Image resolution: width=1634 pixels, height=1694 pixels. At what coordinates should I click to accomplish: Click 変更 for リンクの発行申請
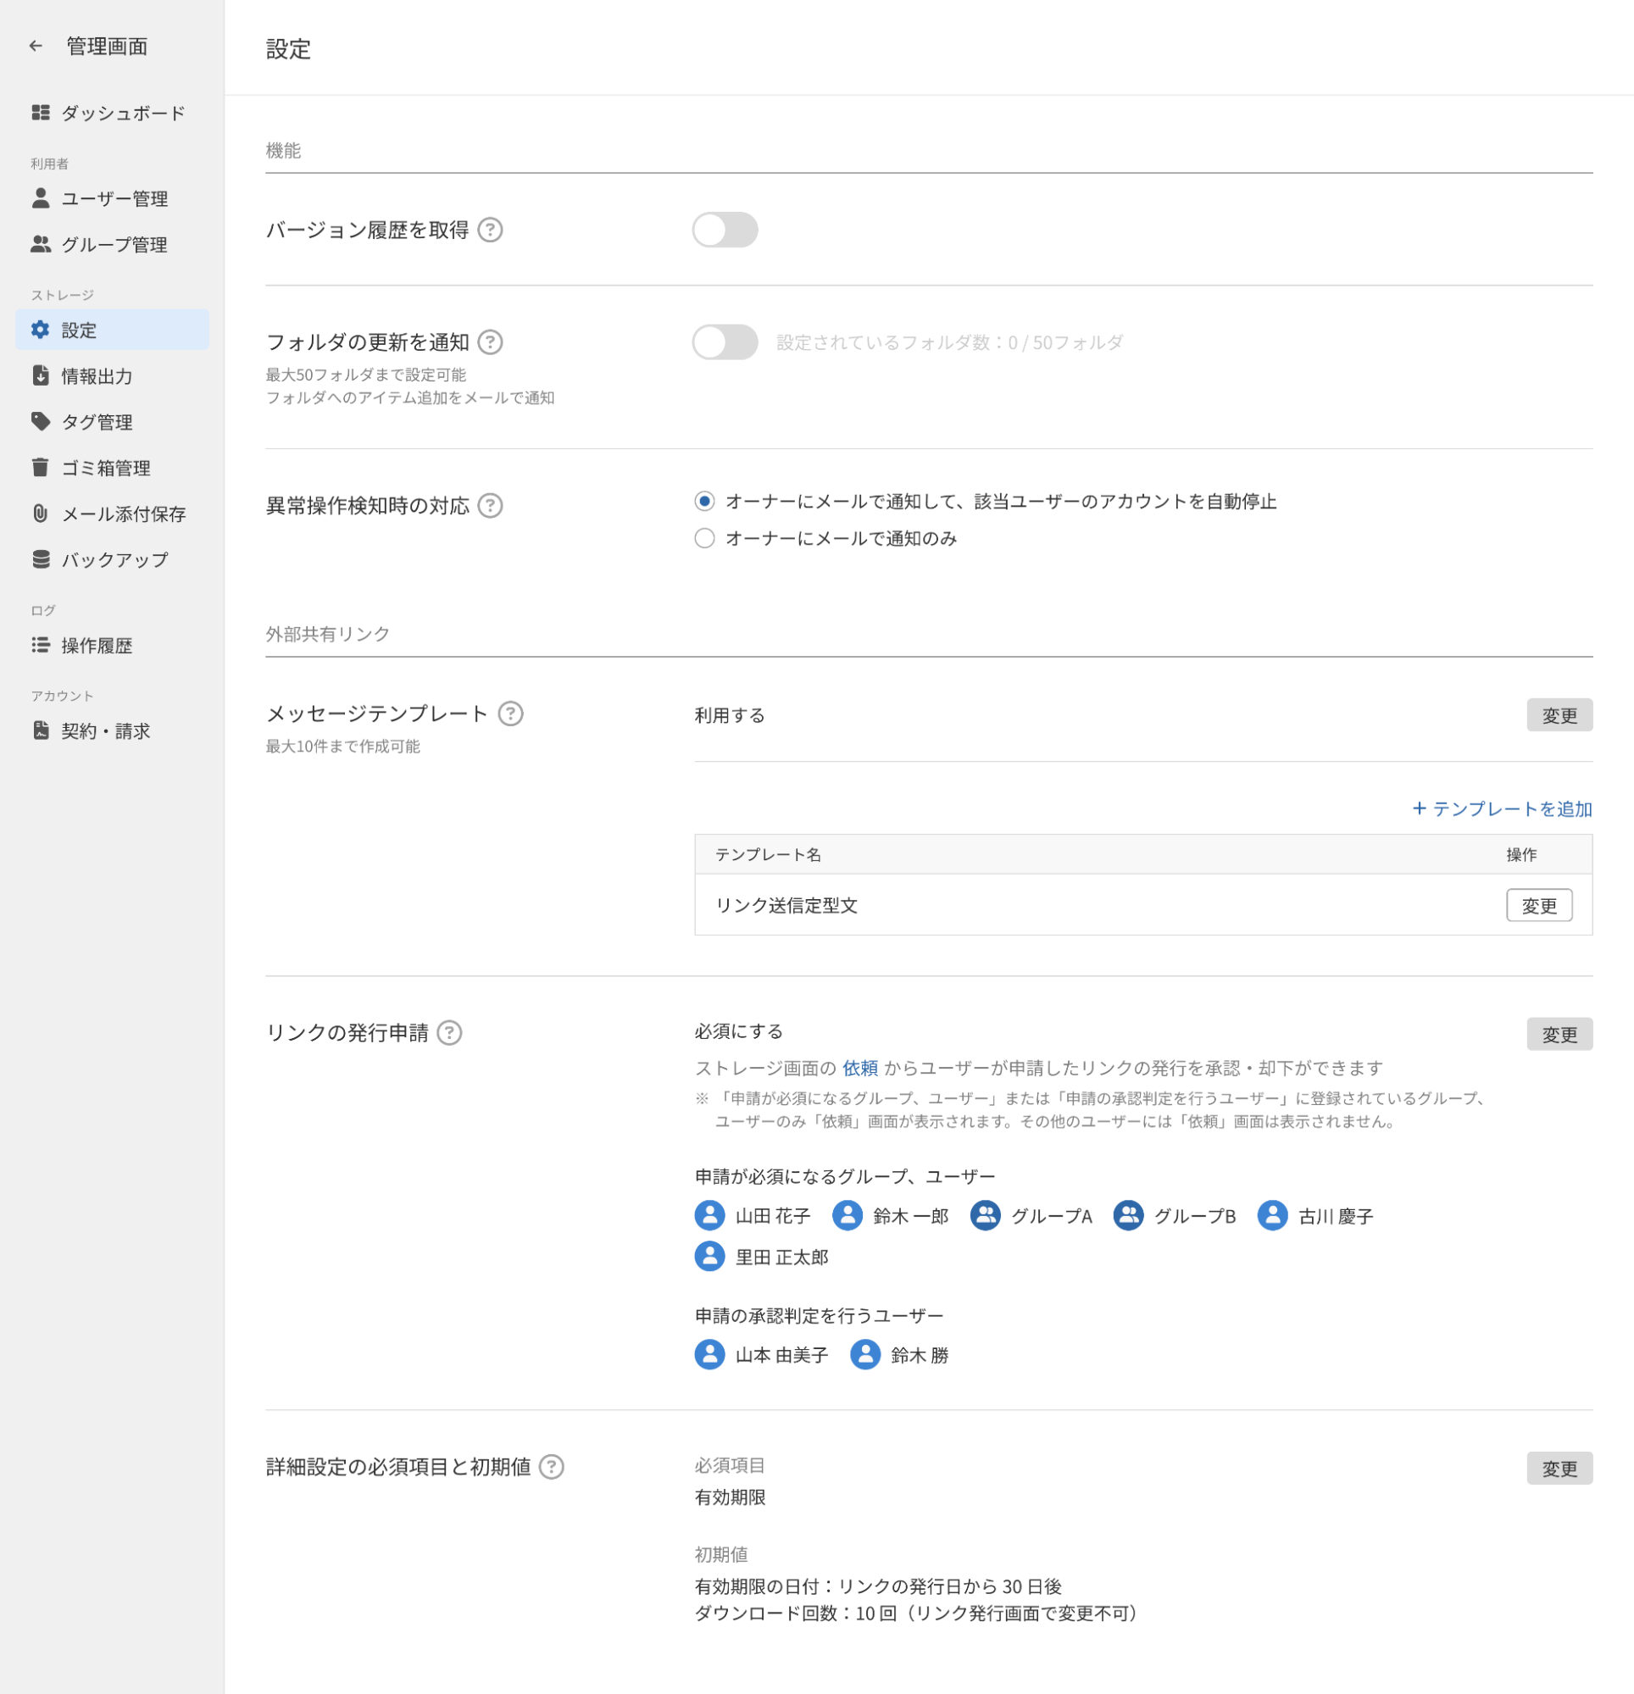1559,1035
